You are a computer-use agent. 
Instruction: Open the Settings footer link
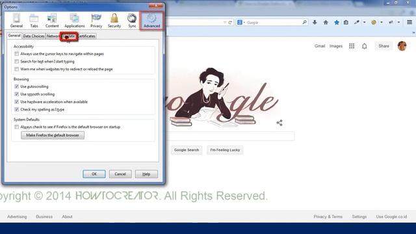(x=359, y=216)
